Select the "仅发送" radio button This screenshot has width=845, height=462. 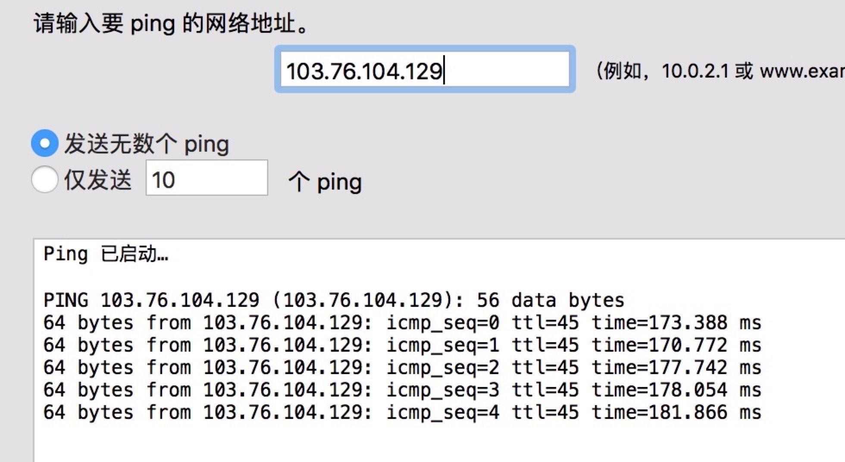click(45, 179)
